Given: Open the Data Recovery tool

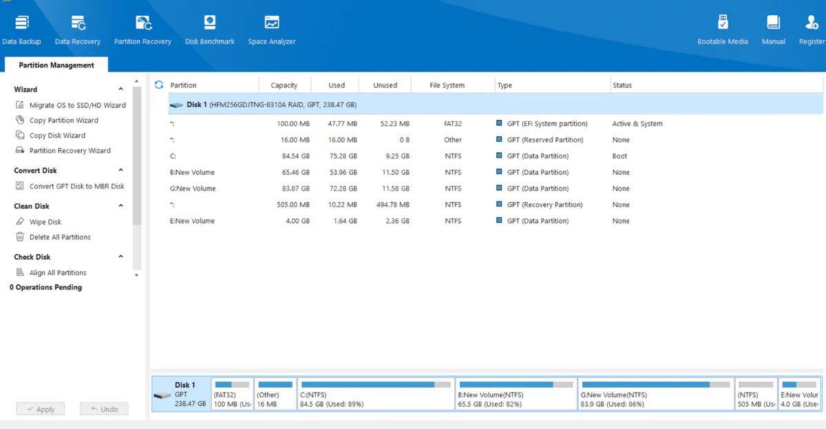Looking at the screenshot, I should tap(77, 28).
